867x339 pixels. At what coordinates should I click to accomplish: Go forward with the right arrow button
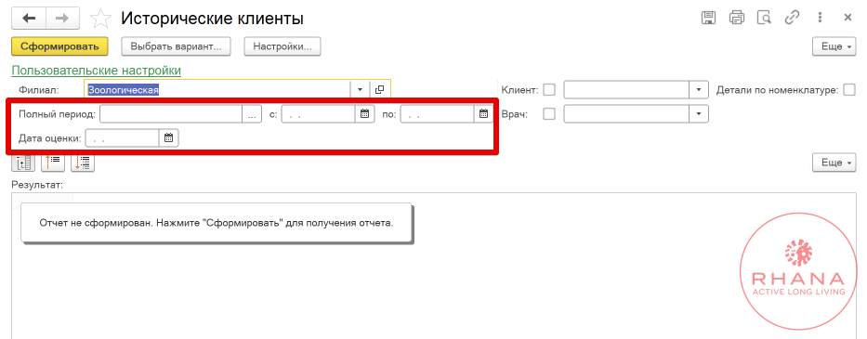point(62,18)
